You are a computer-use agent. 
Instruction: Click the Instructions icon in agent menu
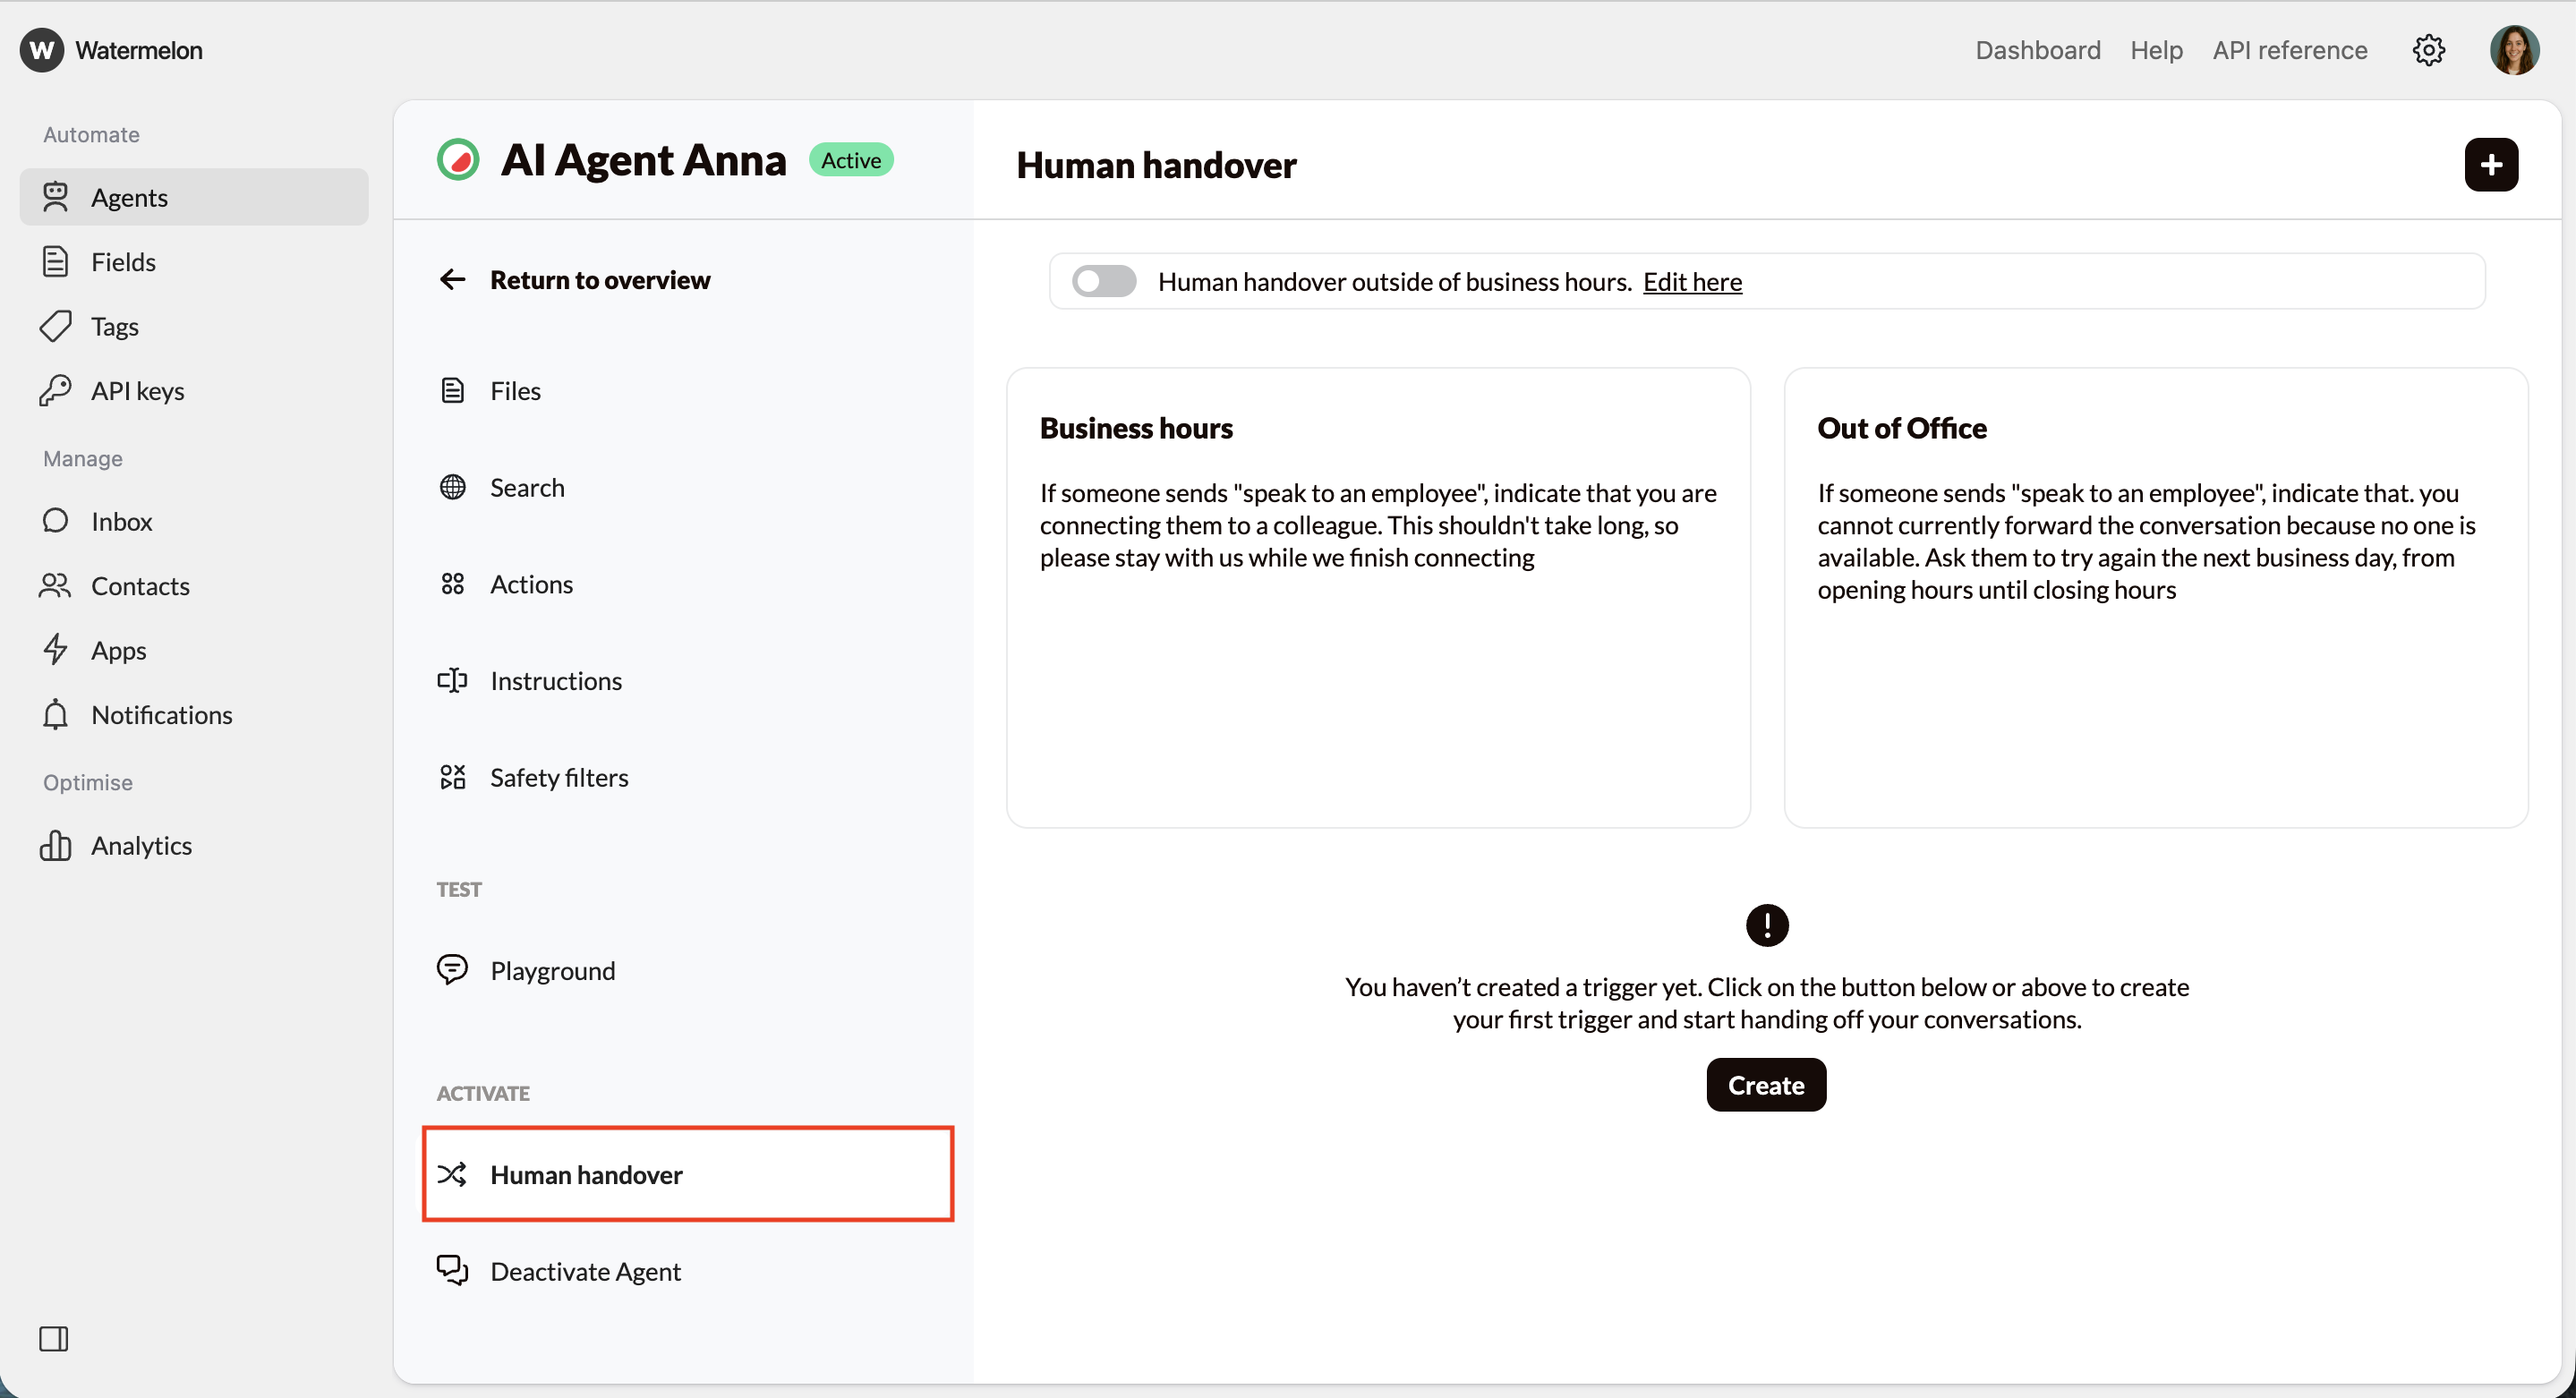tap(453, 681)
